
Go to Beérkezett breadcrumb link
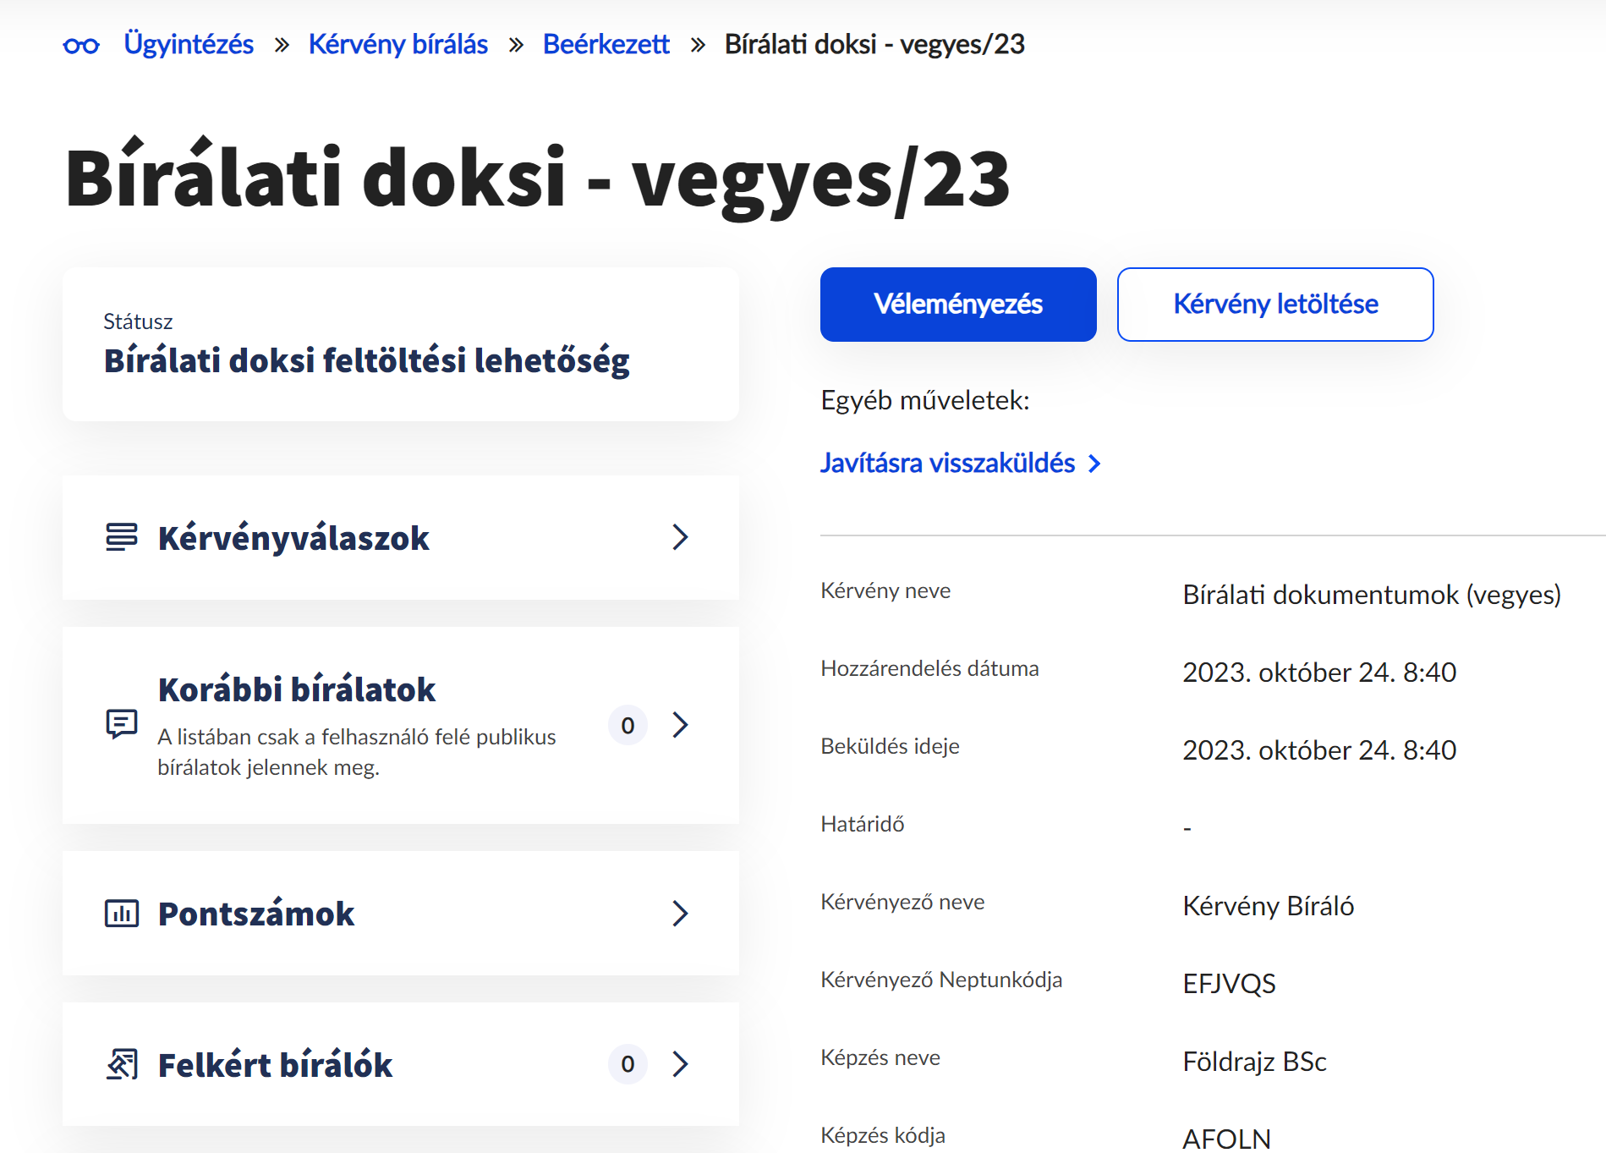tap(606, 44)
